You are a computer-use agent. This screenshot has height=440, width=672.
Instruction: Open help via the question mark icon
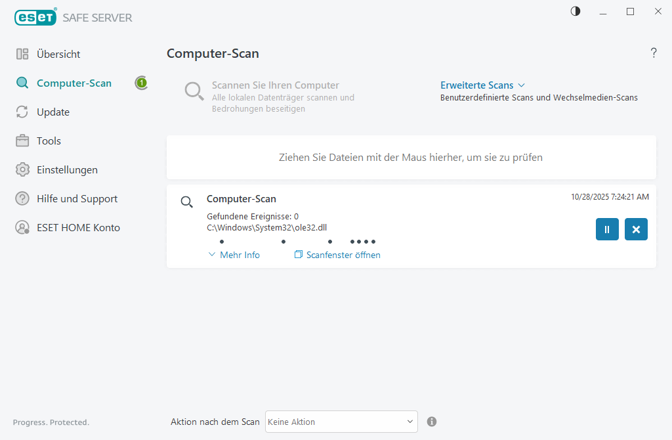pyautogui.click(x=654, y=53)
